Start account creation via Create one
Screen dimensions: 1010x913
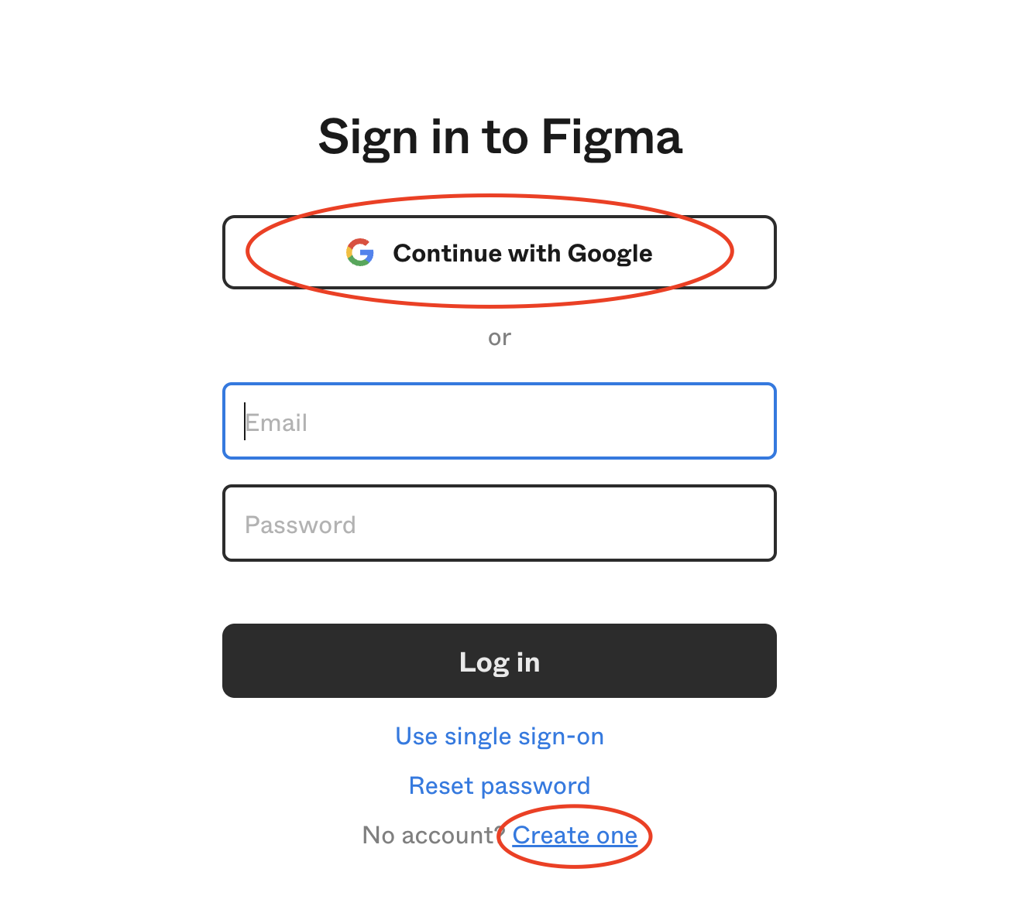pos(575,835)
